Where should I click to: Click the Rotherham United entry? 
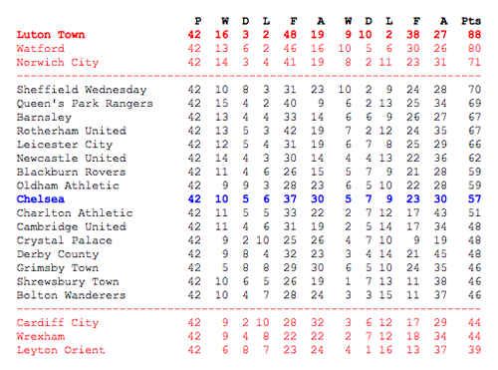[72, 131]
